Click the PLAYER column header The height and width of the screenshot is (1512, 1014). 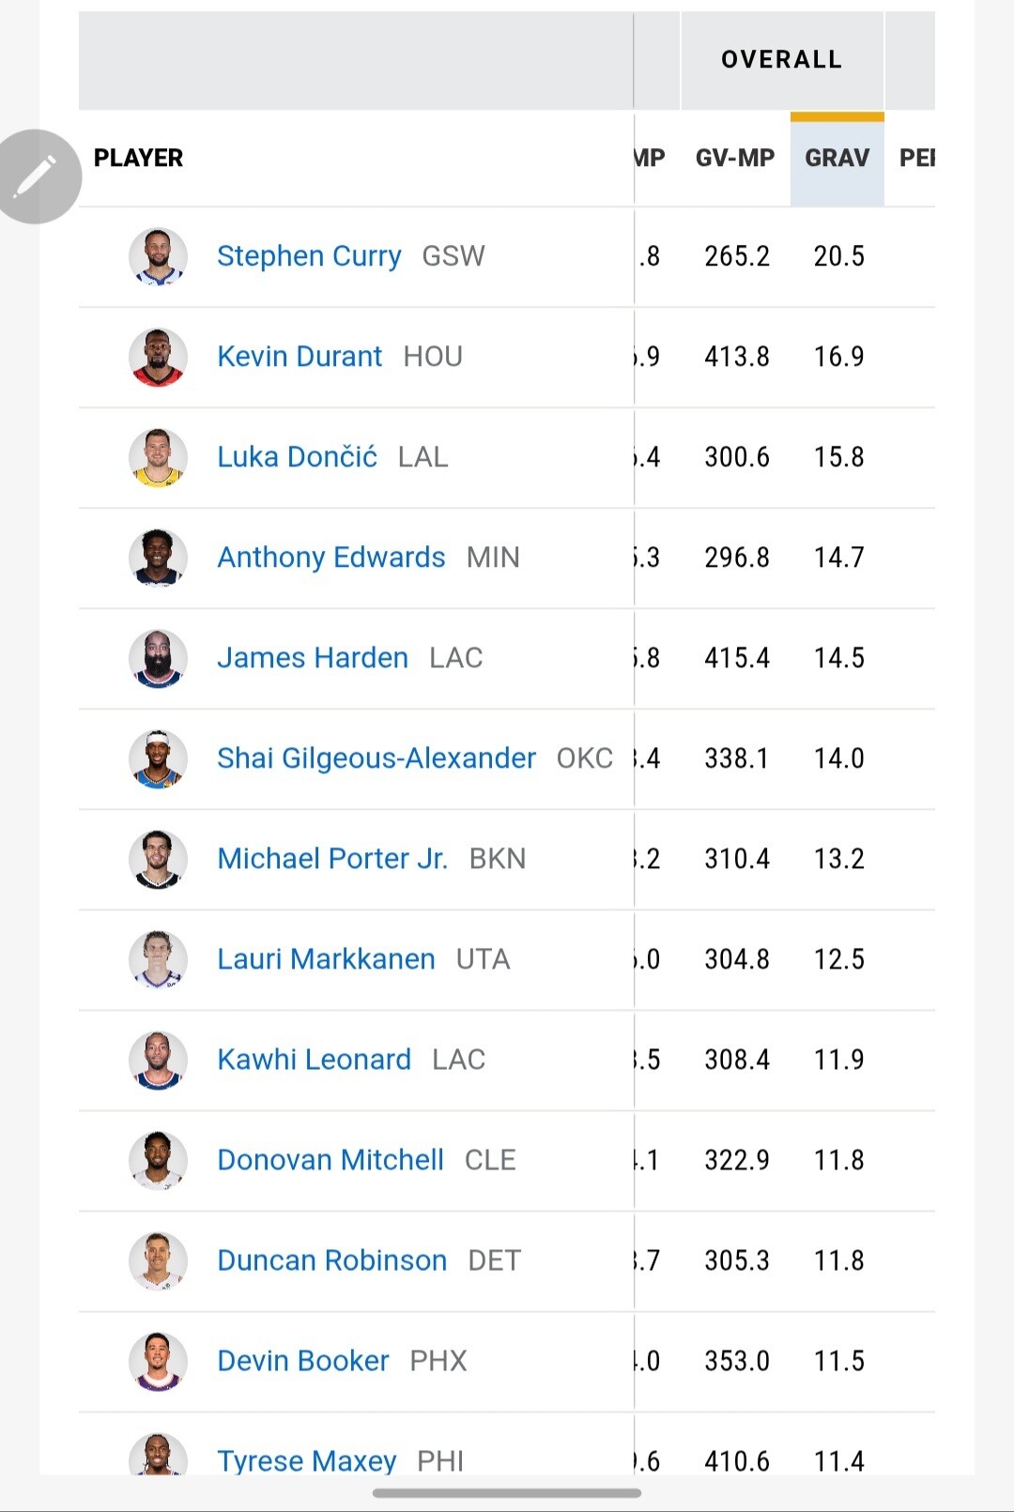pos(138,158)
